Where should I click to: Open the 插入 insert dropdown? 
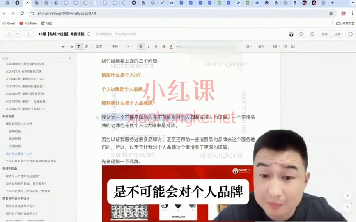click(x=262, y=46)
